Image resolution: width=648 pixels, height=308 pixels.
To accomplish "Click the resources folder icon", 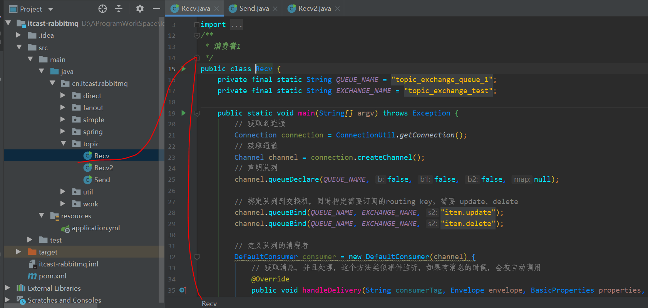I will coord(55,216).
